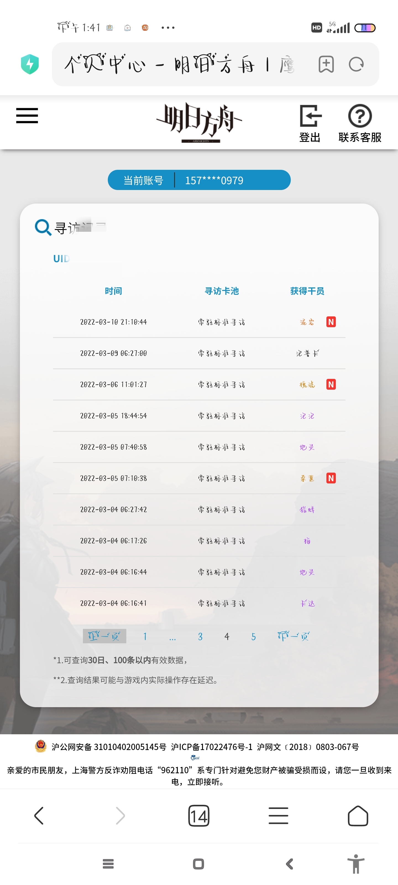The image size is (398, 885).
Task: Open accessibility figure shortcut
Action: tap(356, 864)
